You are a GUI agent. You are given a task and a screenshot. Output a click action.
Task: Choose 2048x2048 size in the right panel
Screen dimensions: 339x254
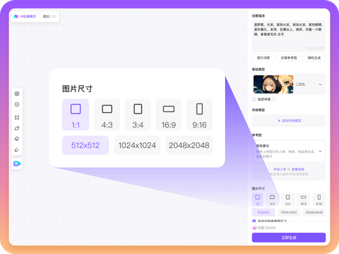[x=314, y=213]
